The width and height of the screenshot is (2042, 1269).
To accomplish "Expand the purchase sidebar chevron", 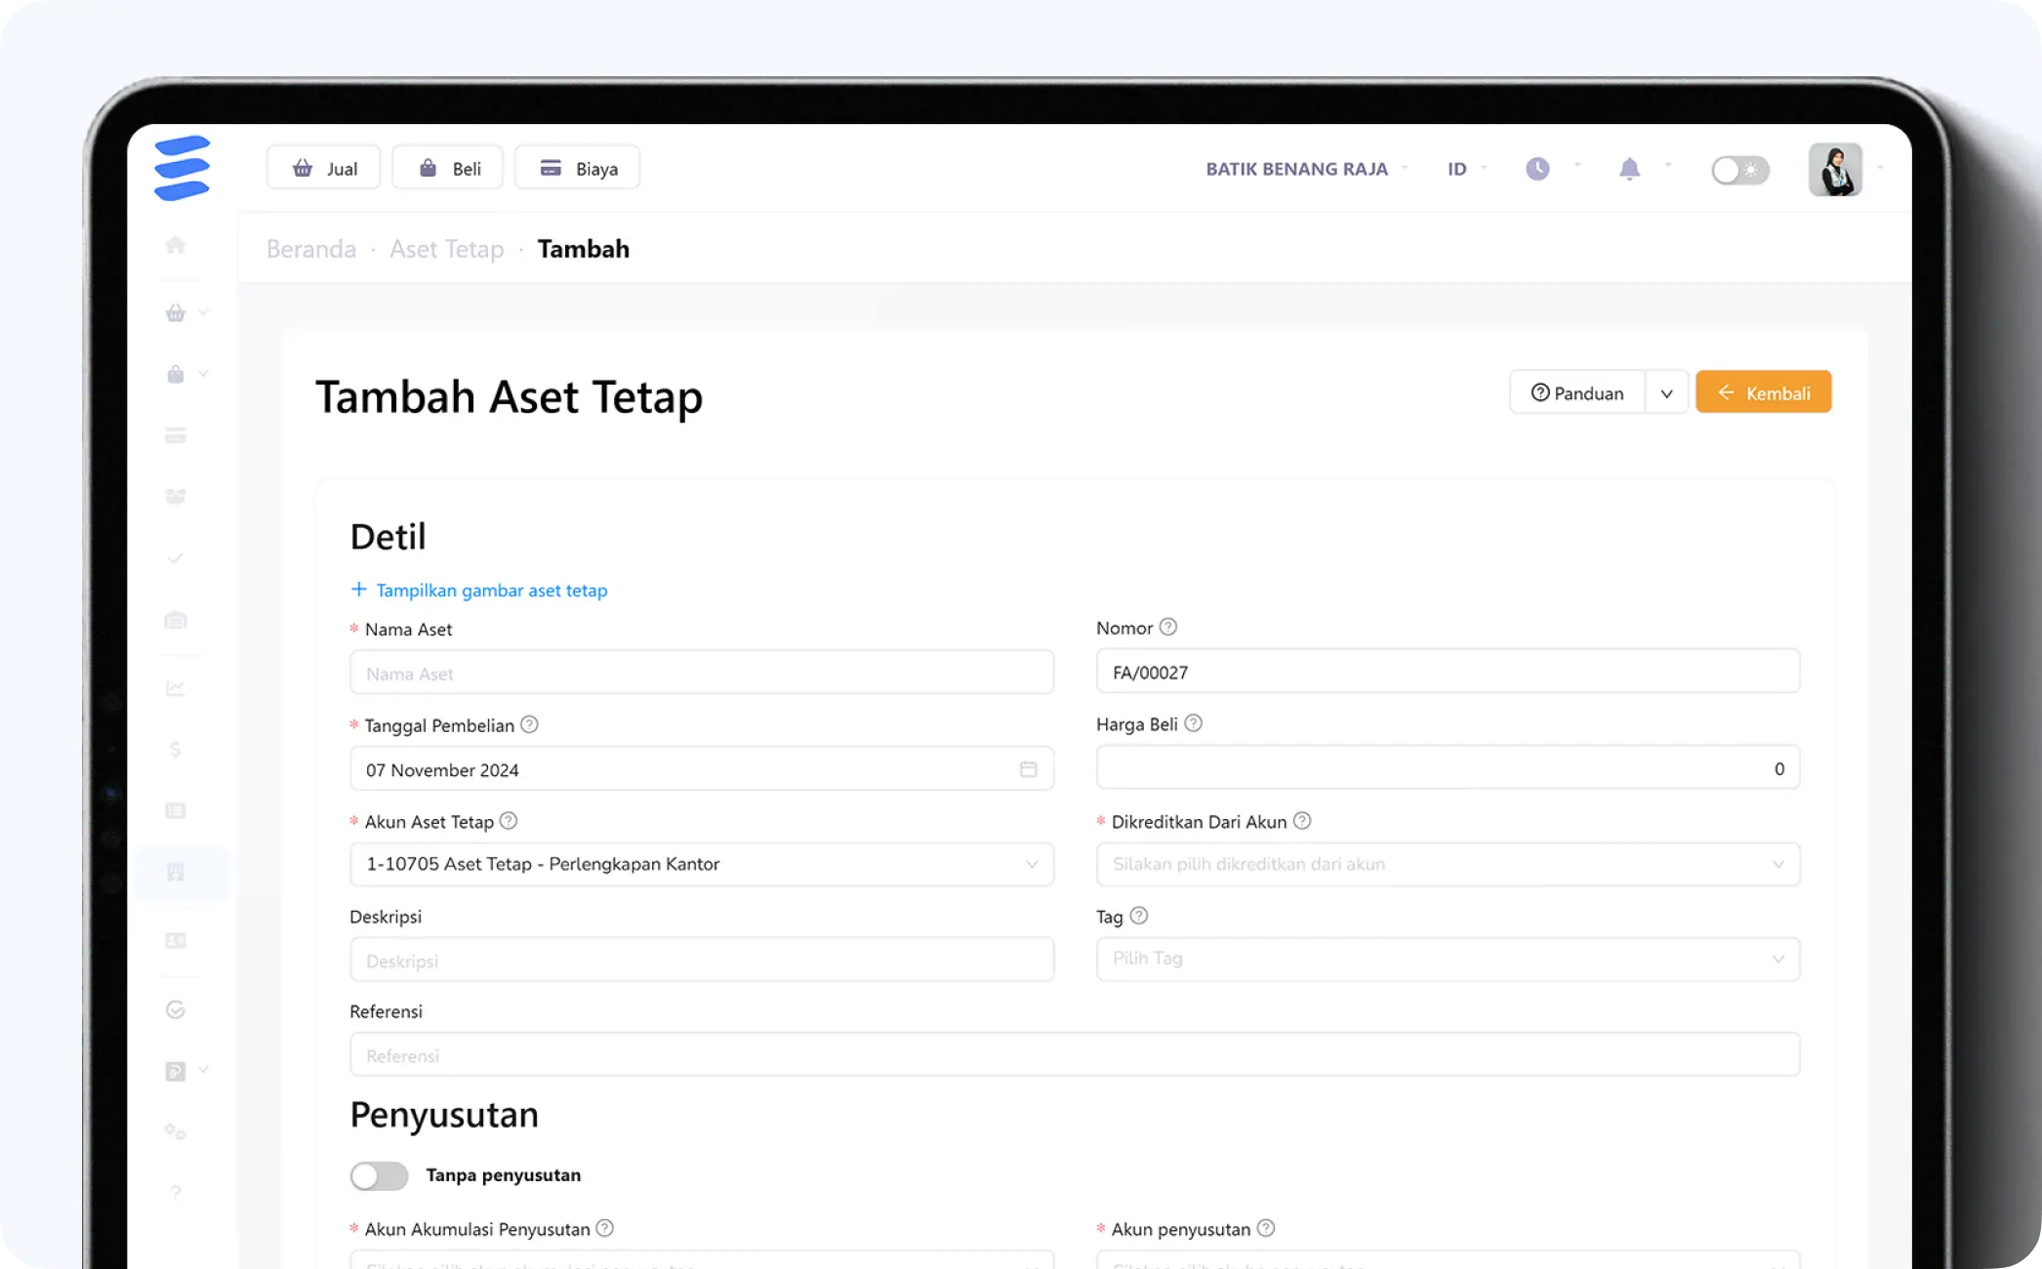I will tap(204, 373).
